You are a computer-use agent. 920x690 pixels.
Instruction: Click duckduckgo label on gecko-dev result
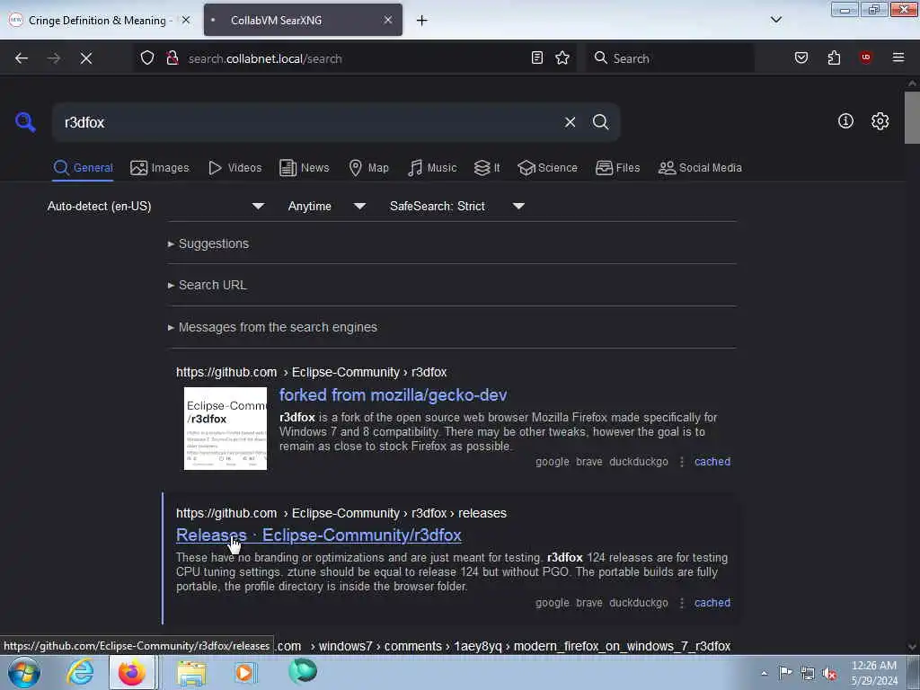[x=639, y=462]
